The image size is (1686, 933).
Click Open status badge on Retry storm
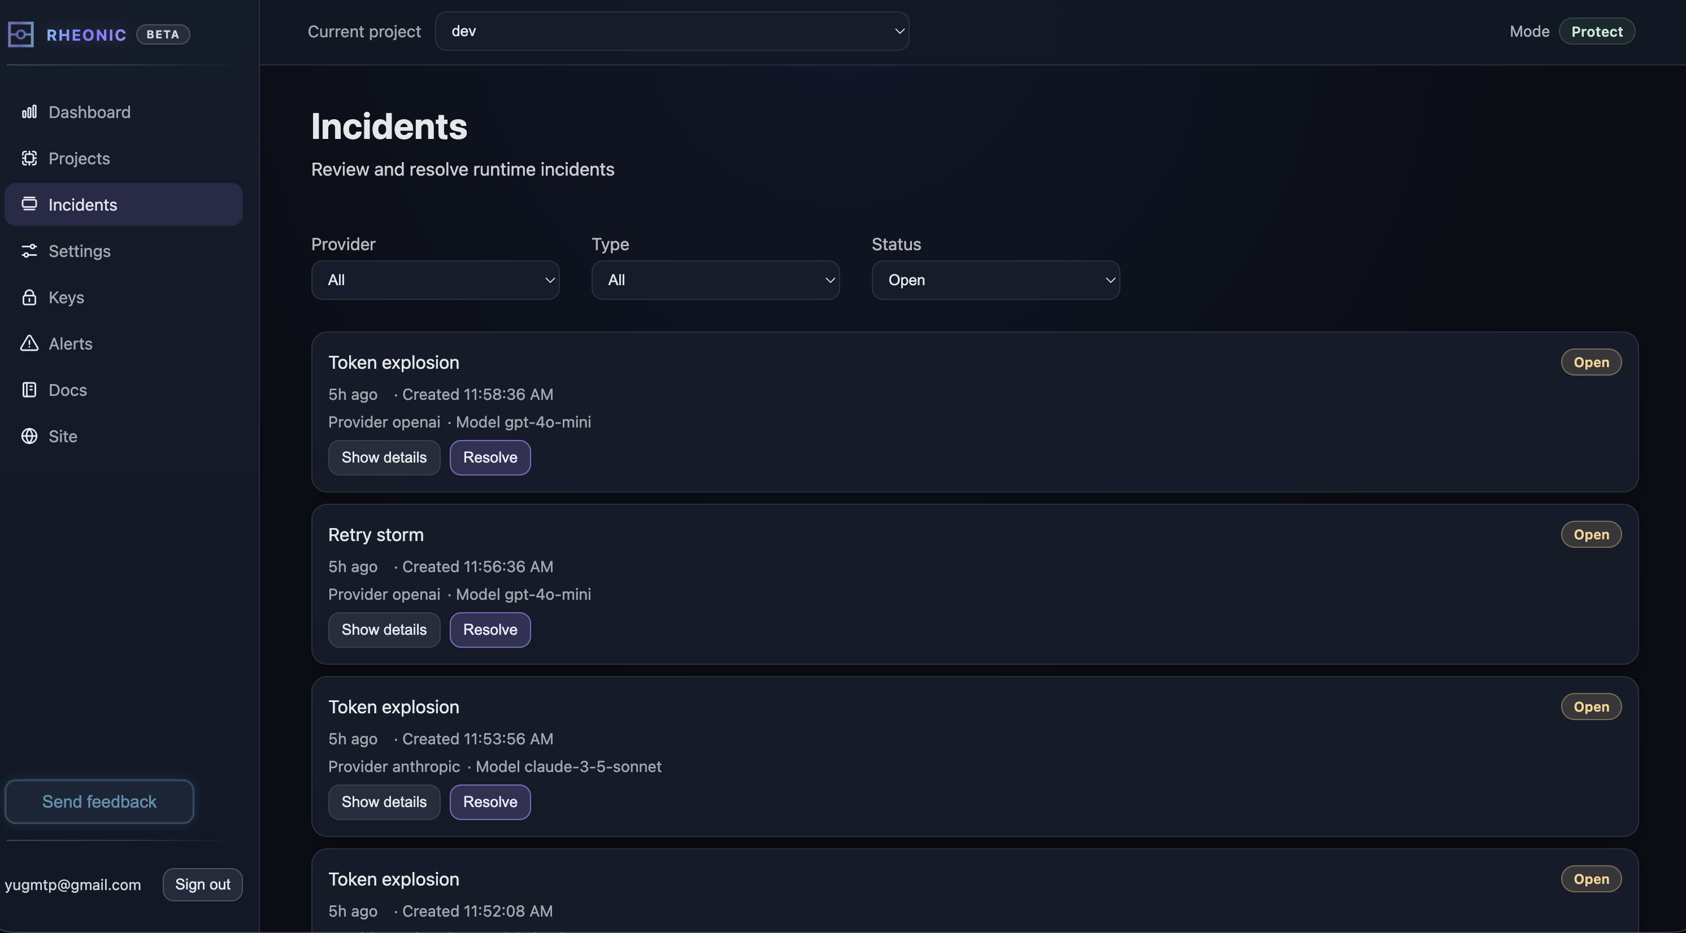click(x=1591, y=534)
